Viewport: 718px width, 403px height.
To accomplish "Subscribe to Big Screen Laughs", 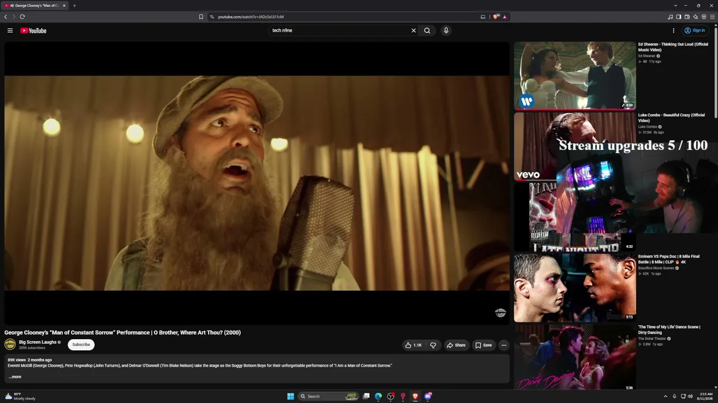I will coord(81,345).
